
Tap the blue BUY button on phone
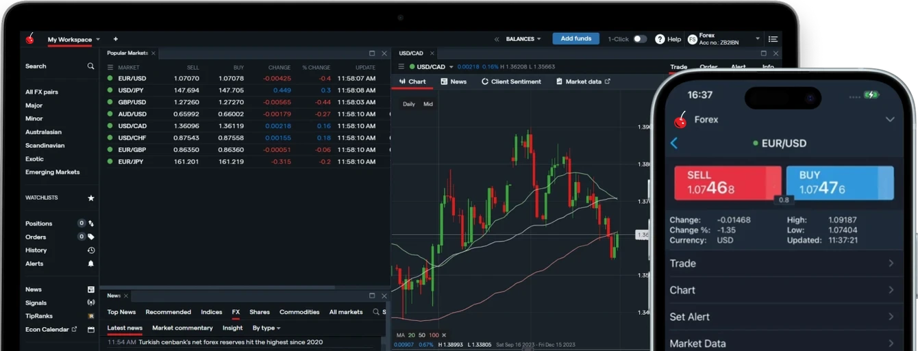839,183
